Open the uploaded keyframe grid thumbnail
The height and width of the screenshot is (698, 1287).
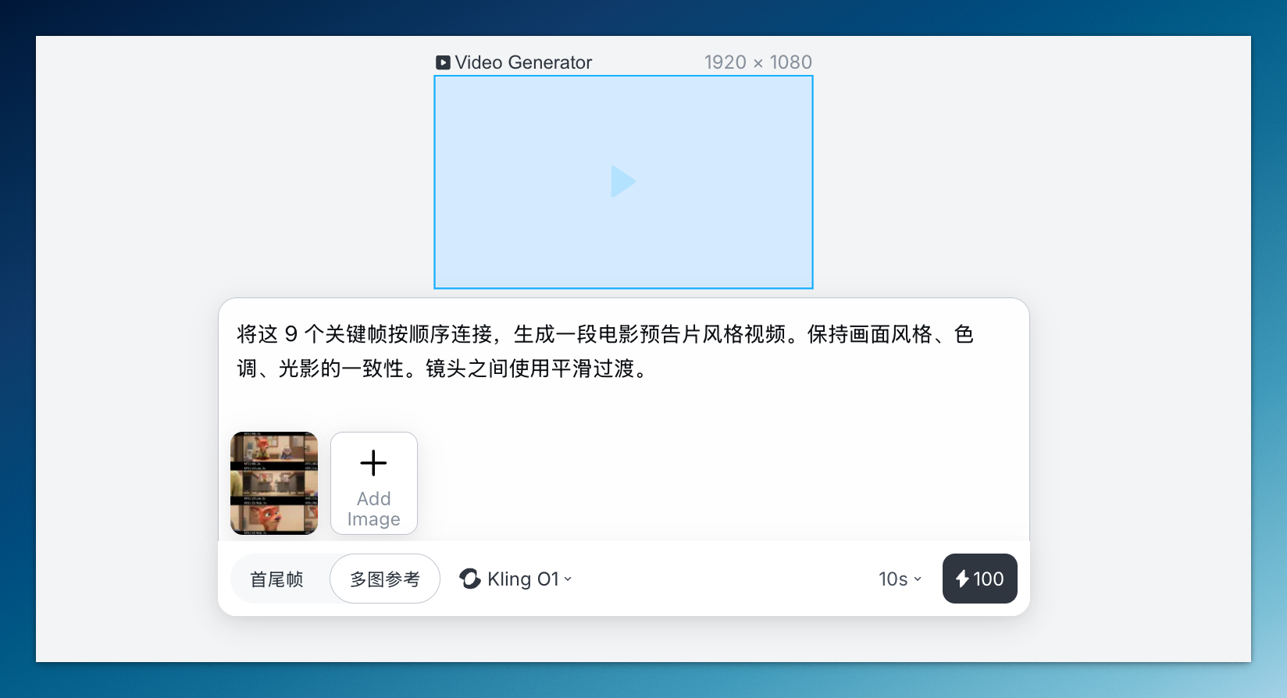pos(274,483)
